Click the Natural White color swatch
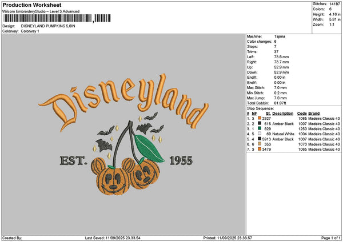 pyautogui.click(x=260, y=134)
